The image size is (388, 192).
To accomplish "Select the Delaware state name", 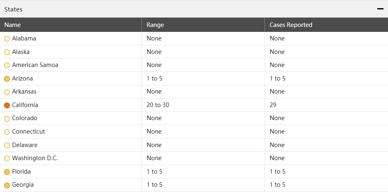I will pyautogui.click(x=25, y=145).
